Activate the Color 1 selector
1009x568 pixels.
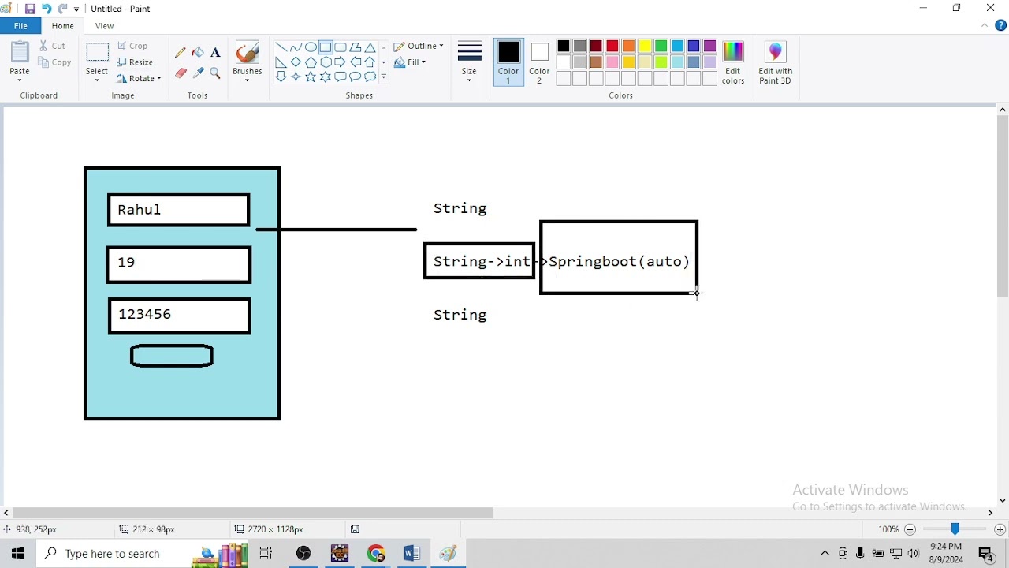(508, 62)
